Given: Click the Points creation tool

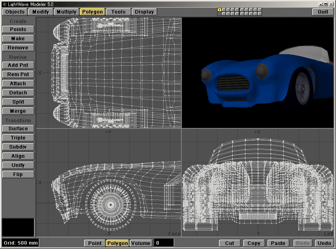Looking at the screenshot, I should [18, 29].
